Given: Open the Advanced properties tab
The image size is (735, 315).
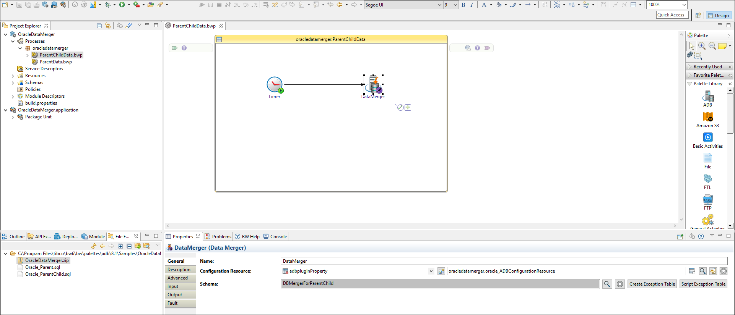Looking at the screenshot, I should point(180,278).
